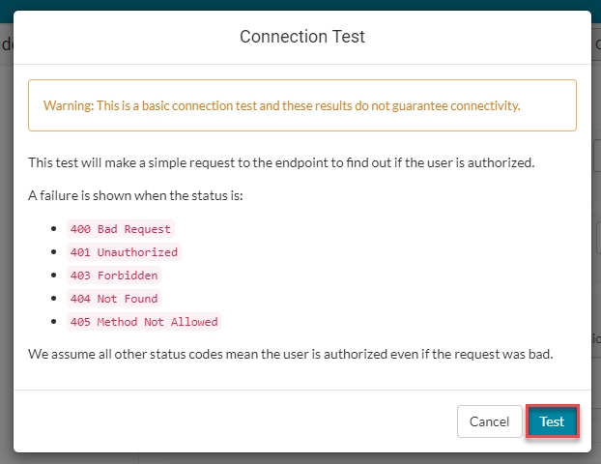Click the bullet before 400 Bad Request
The height and width of the screenshot is (464, 601).
pos(53,229)
